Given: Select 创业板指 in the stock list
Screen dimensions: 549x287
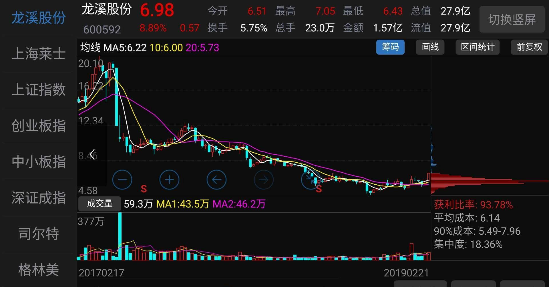Looking at the screenshot, I should [x=39, y=126].
